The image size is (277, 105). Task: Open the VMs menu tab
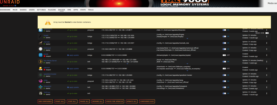pyautogui.click(x=69, y=10)
